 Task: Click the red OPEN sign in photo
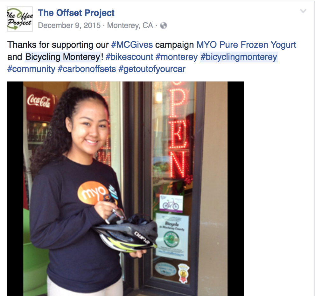click(178, 130)
